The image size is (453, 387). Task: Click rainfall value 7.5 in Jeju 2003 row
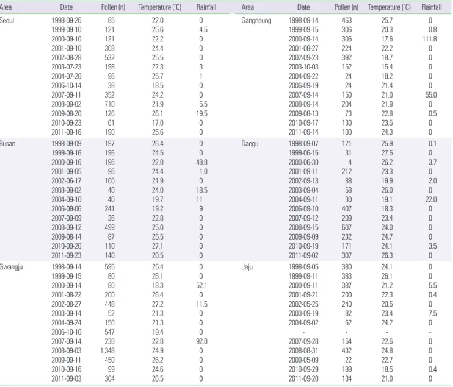(433, 313)
